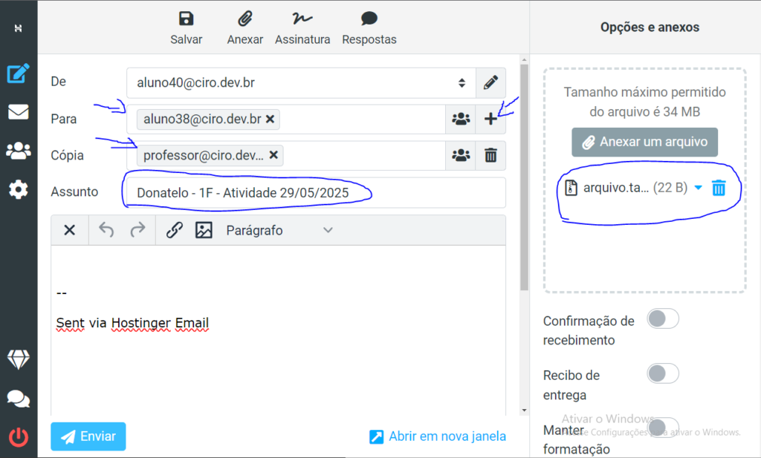Open the Assinatura signature tool
The height and width of the screenshot is (458, 761).
pos(302,20)
